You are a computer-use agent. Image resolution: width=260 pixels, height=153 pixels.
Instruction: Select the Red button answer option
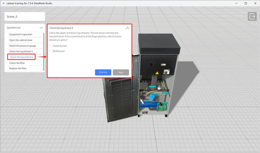click(51, 51)
